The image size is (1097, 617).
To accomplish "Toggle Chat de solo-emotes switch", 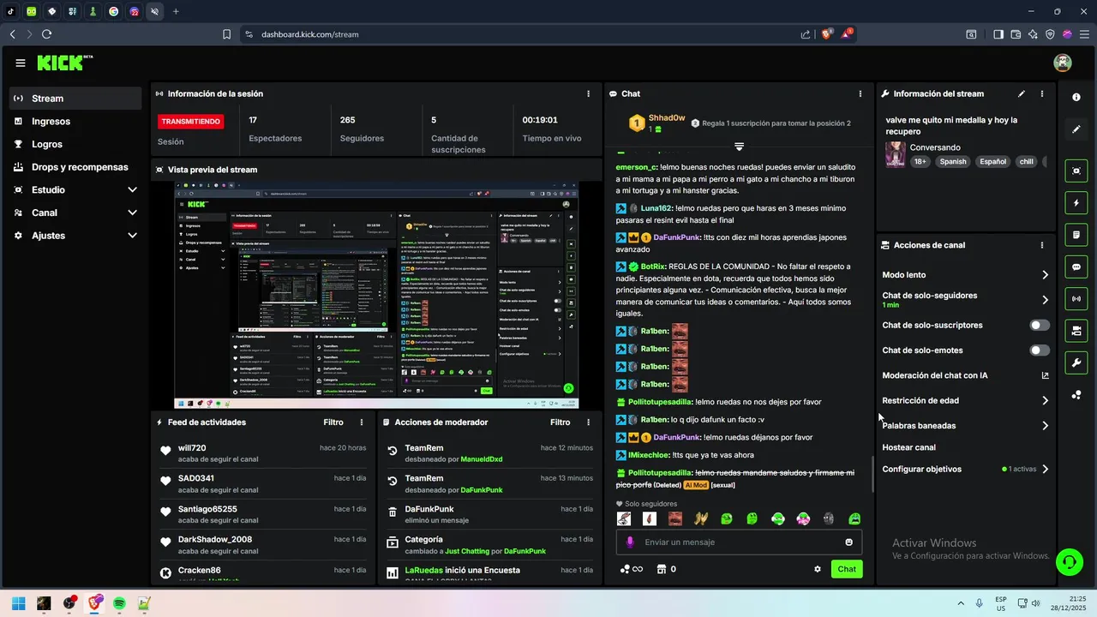I will [x=1040, y=350].
